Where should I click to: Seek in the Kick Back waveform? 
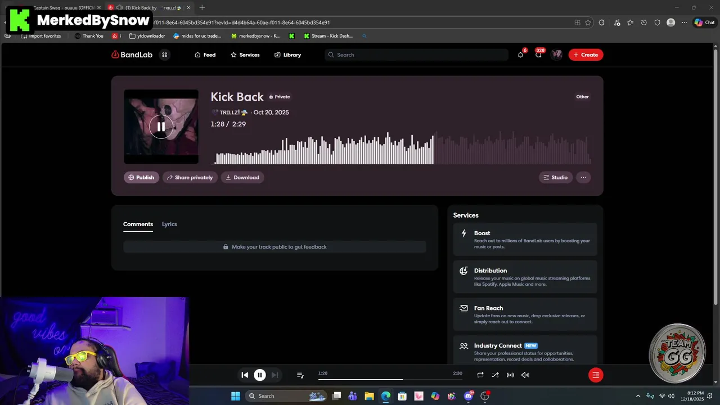point(400,148)
